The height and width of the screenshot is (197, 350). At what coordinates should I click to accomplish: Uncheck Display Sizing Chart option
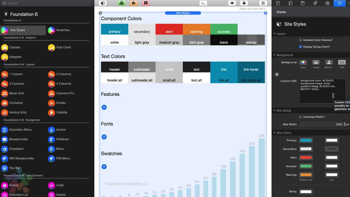[x=301, y=47]
